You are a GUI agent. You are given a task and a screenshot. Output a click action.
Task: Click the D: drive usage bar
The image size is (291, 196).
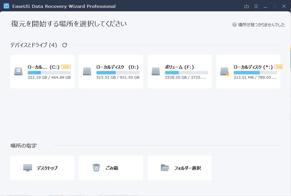(x=118, y=73)
